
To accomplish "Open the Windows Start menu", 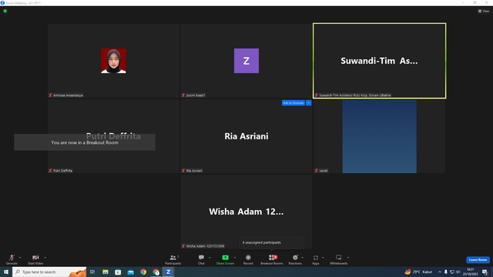I will tap(6, 272).
